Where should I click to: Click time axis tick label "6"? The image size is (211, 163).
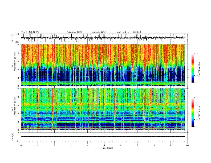[121, 145]
